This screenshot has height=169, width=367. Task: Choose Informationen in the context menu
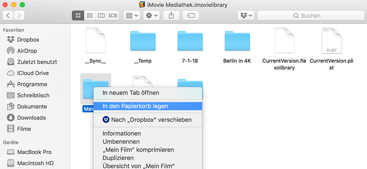pos(148,134)
